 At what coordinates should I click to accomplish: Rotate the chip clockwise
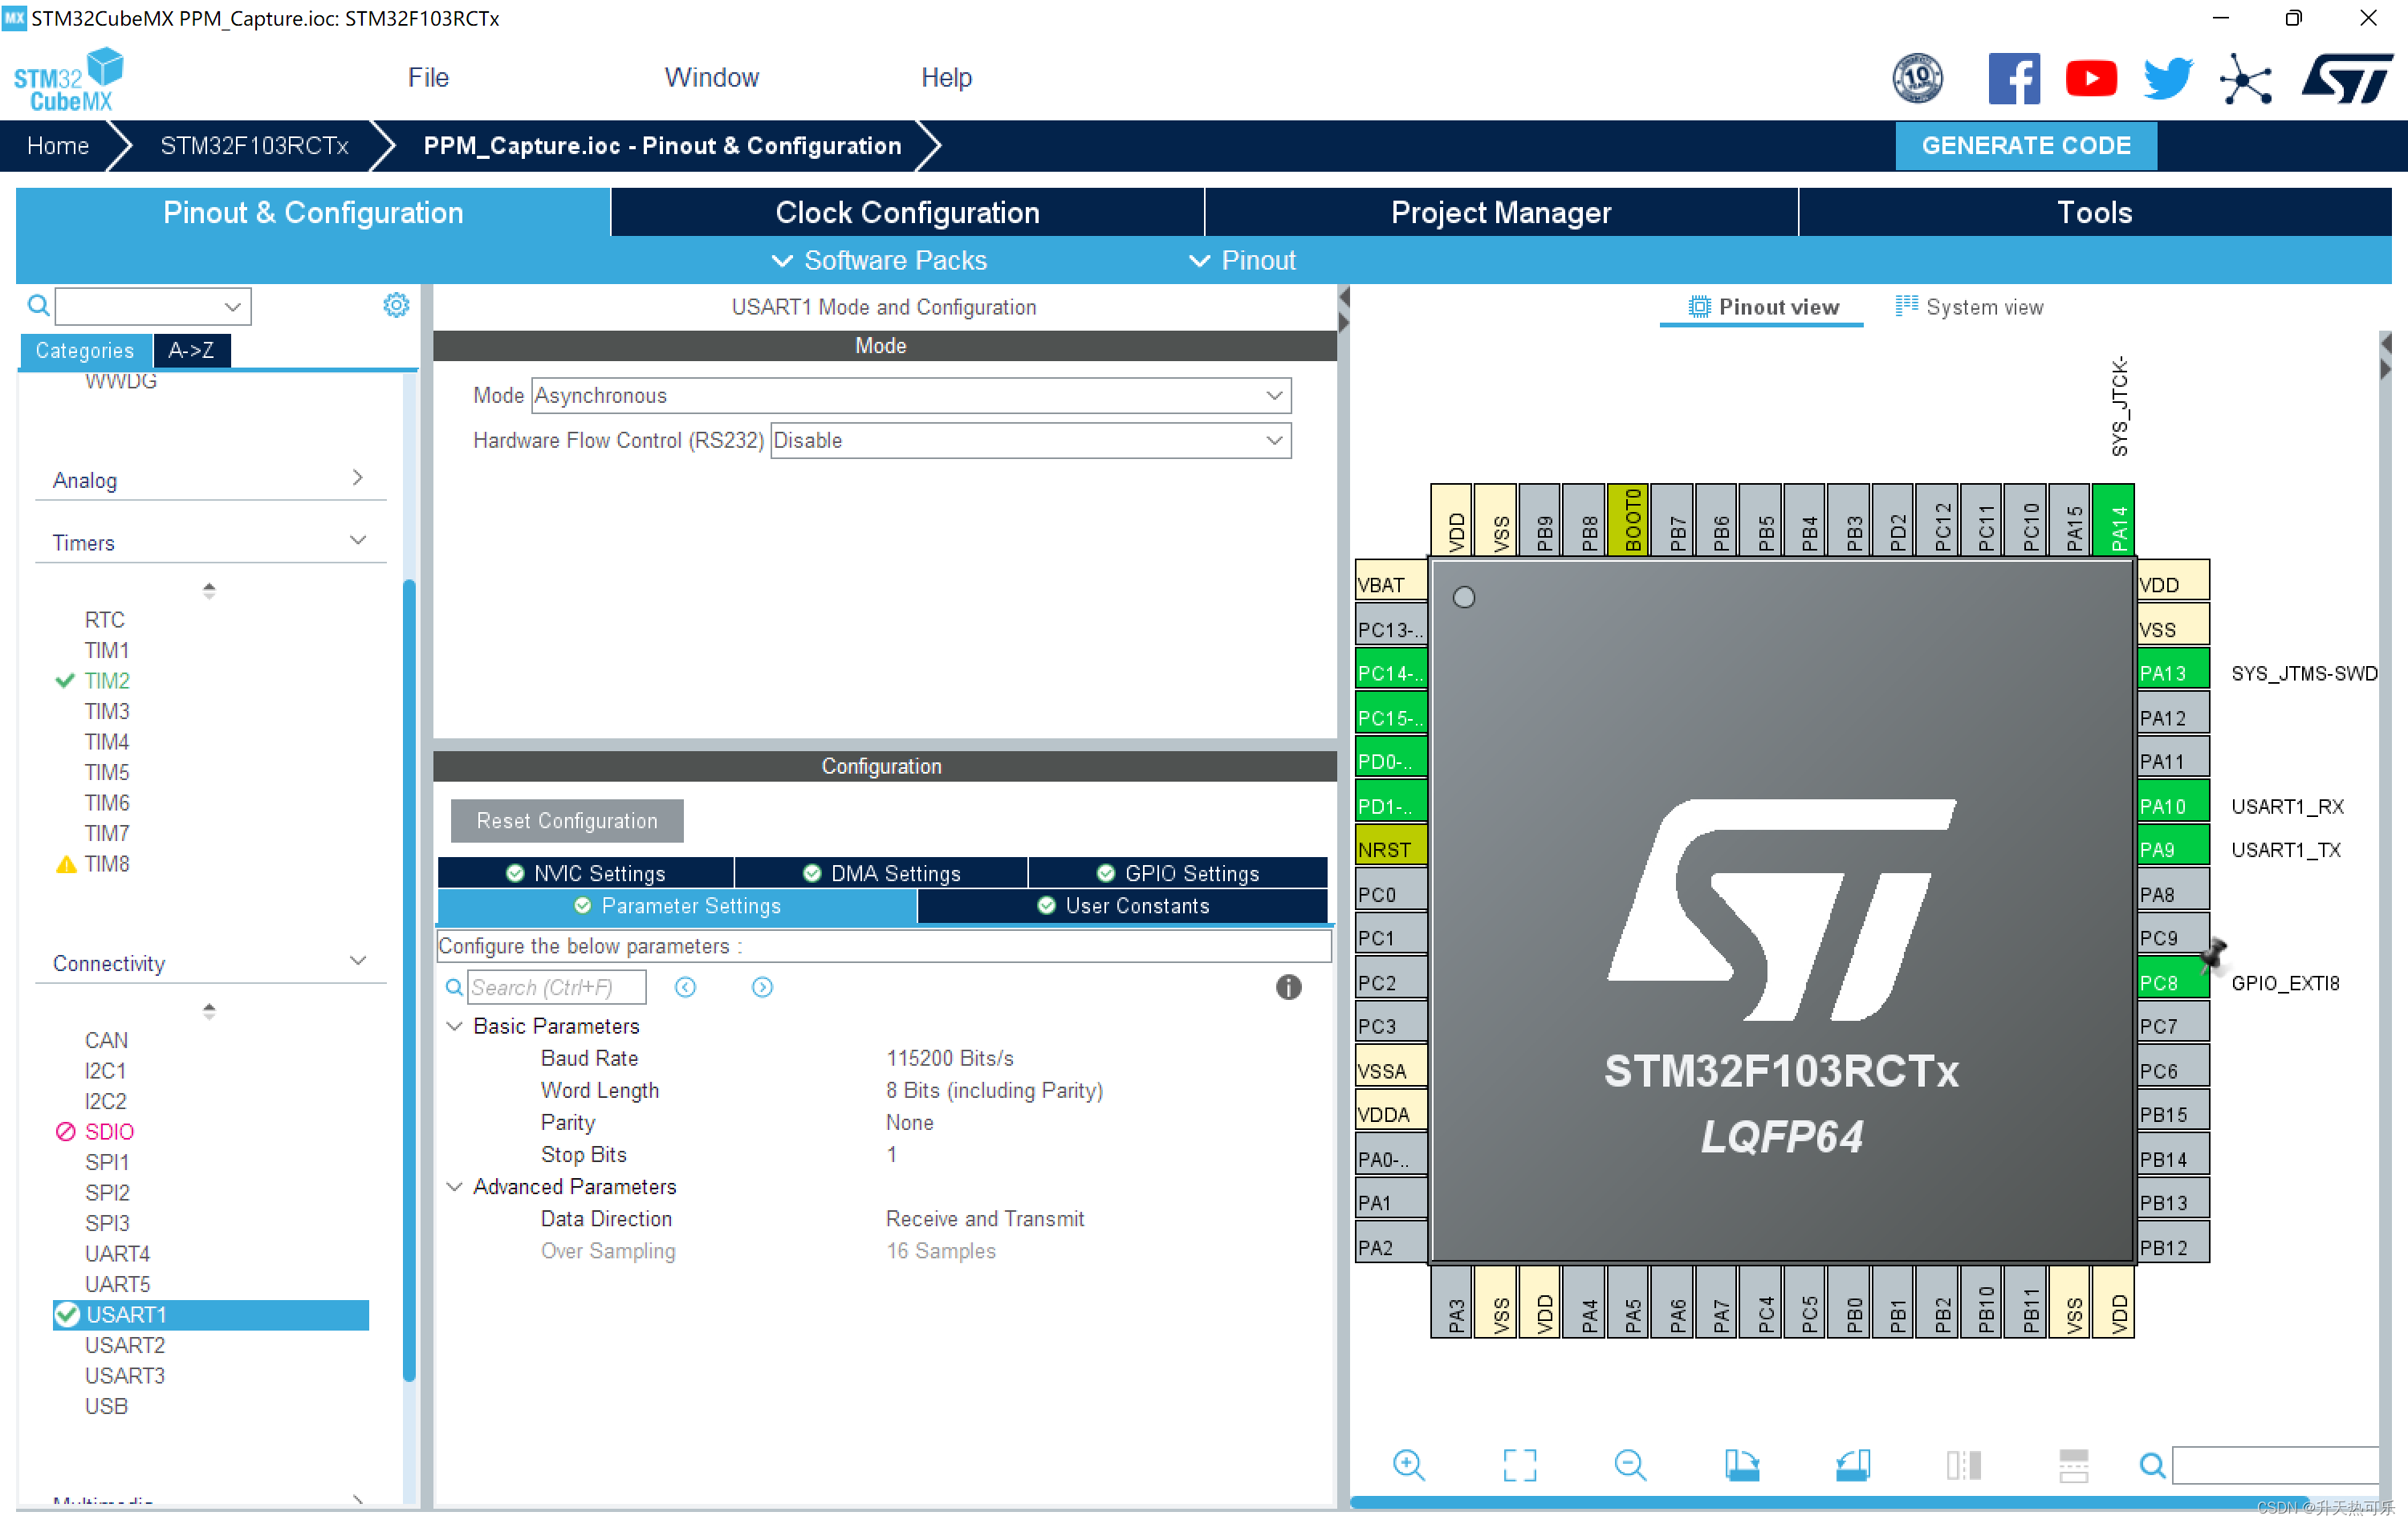coord(1741,1465)
